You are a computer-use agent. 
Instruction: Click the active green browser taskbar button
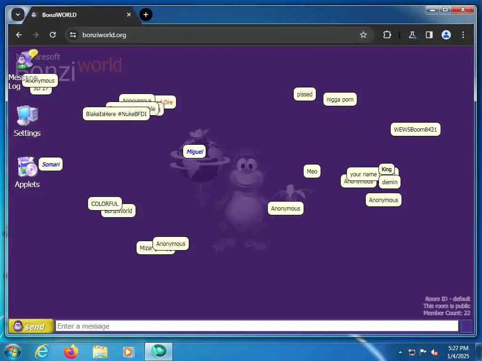159,352
